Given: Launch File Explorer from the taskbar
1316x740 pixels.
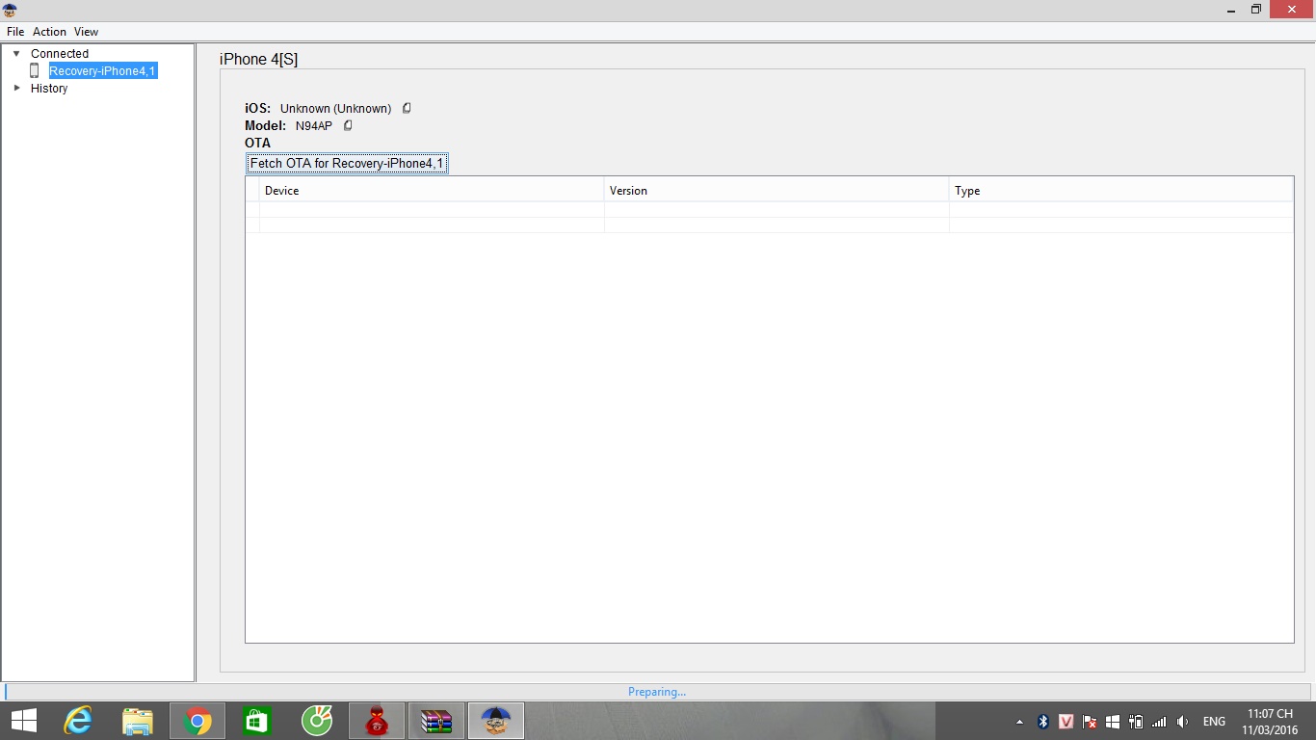Looking at the screenshot, I should [x=138, y=721].
